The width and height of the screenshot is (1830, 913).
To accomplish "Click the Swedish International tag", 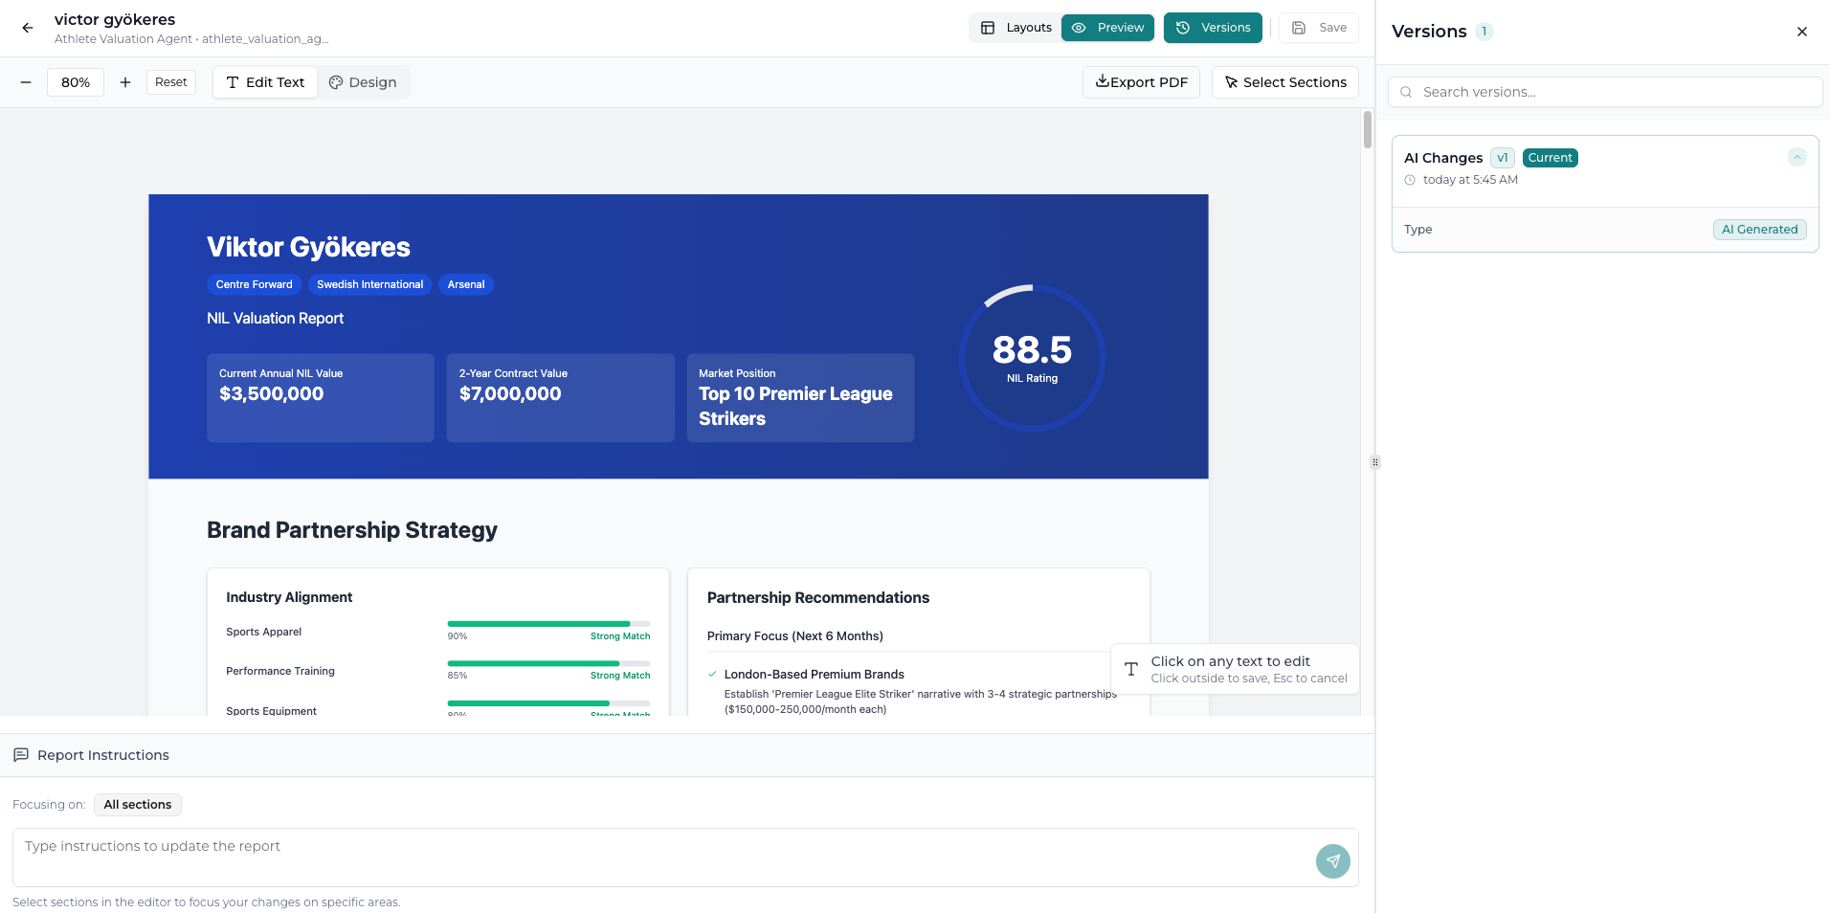I will (370, 284).
